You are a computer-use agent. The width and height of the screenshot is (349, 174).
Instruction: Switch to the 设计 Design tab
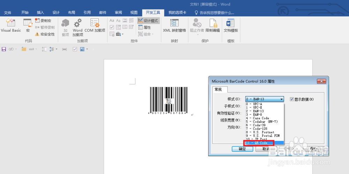56,13
